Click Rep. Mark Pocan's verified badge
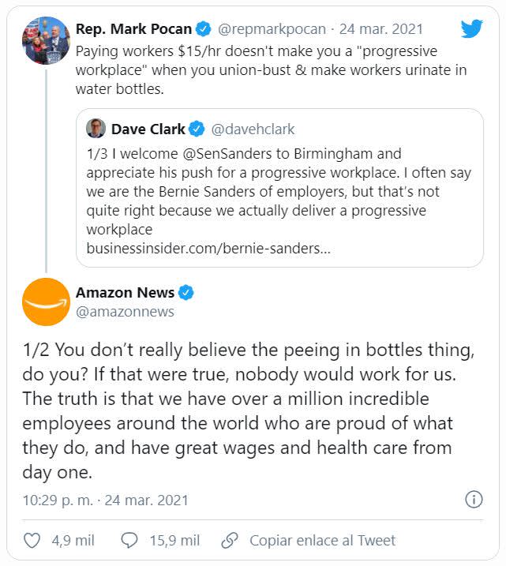Screen dimensions: 506x566 (x=203, y=29)
